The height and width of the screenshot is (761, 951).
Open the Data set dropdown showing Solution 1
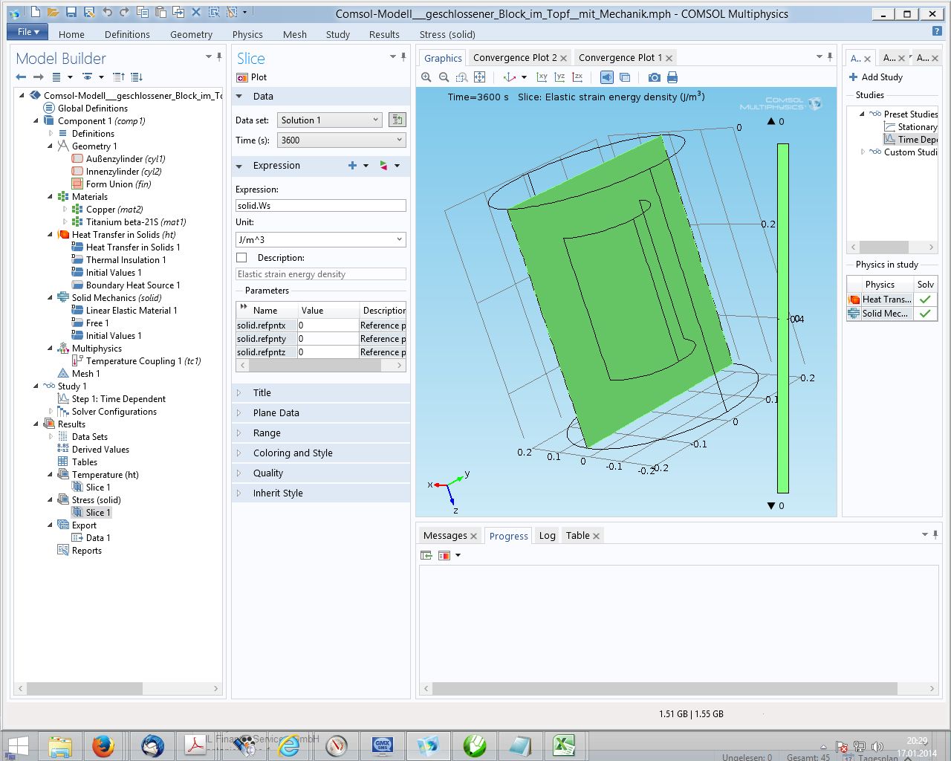tap(330, 120)
